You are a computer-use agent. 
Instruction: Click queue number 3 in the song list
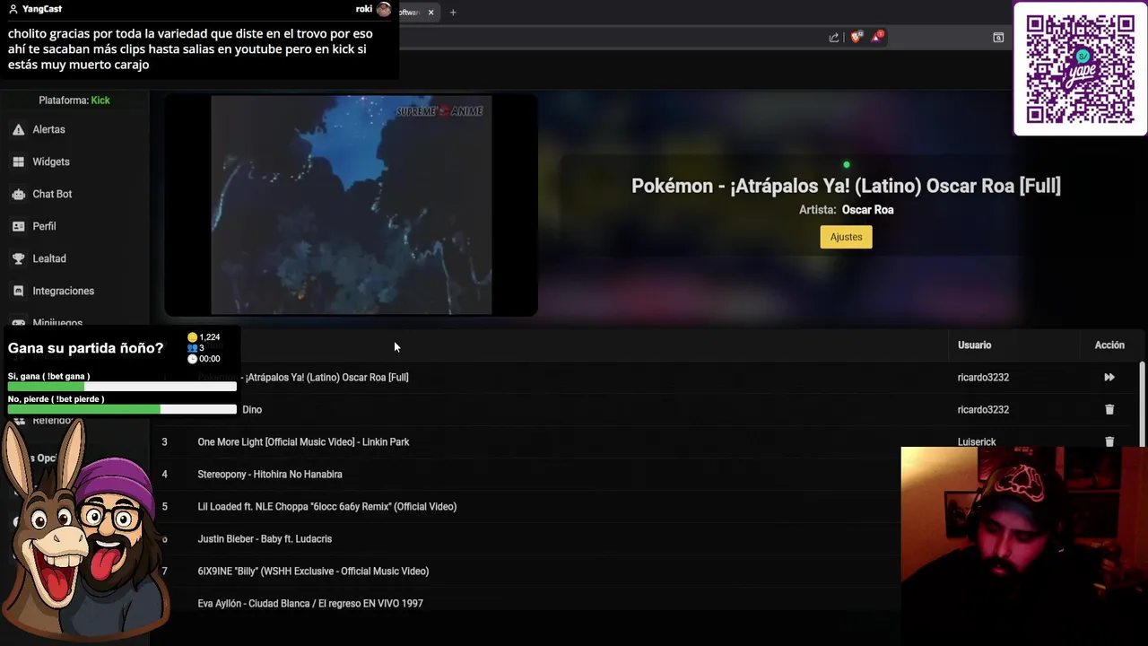(x=164, y=442)
